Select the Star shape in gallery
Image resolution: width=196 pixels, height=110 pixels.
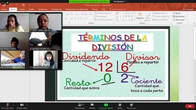pyautogui.click(x=132, y=19)
